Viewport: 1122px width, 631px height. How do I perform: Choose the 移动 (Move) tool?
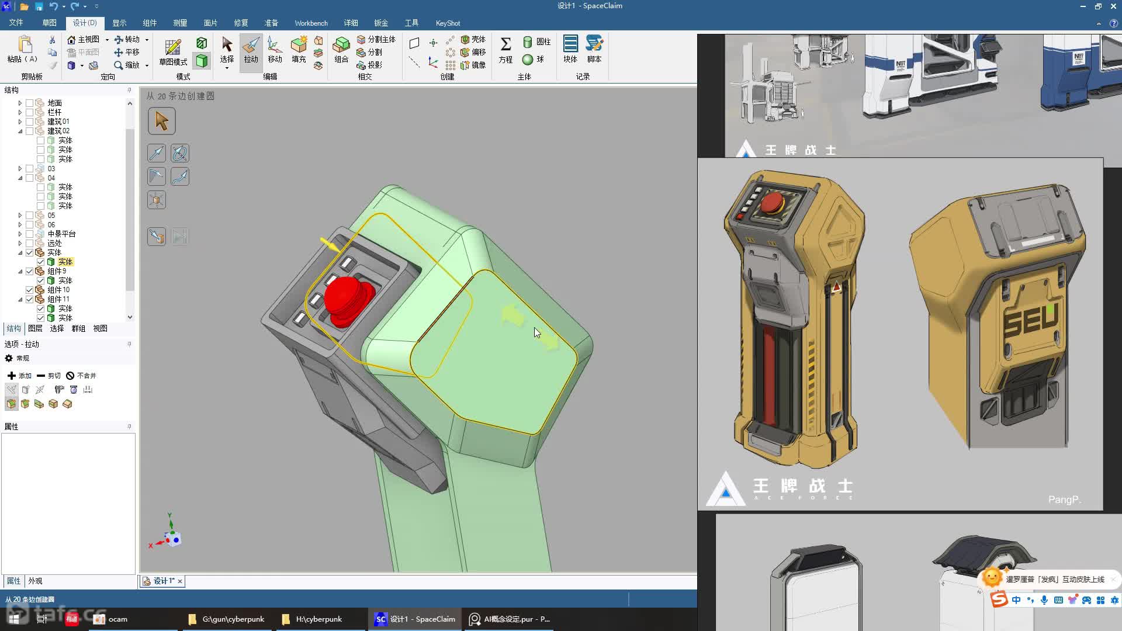coord(275,50)
